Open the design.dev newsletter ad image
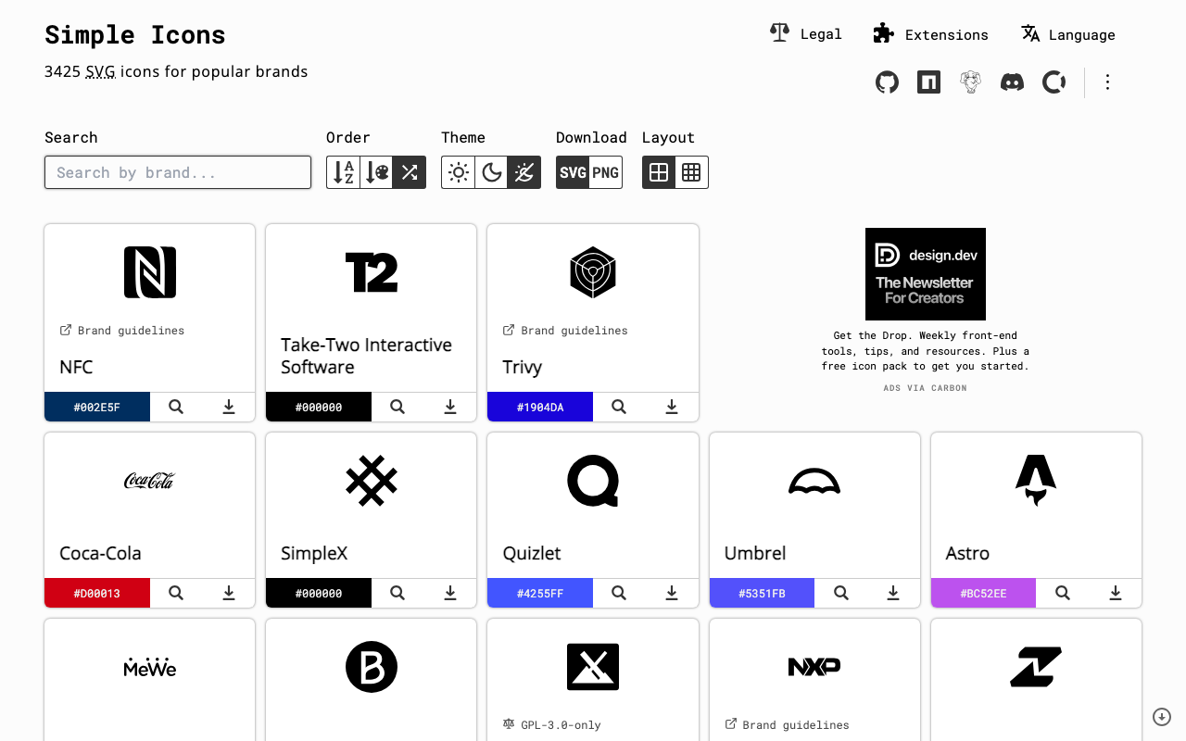The height and width of the screenshot is (741, 1186). click(926, 274)
